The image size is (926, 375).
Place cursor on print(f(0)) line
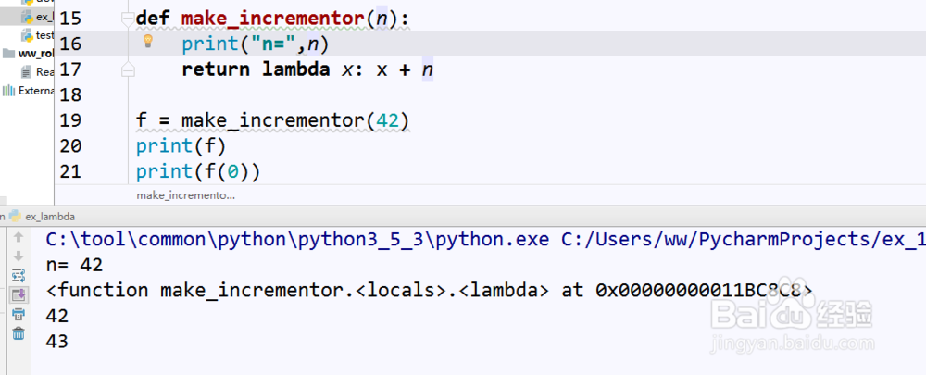tap(198, 171)
